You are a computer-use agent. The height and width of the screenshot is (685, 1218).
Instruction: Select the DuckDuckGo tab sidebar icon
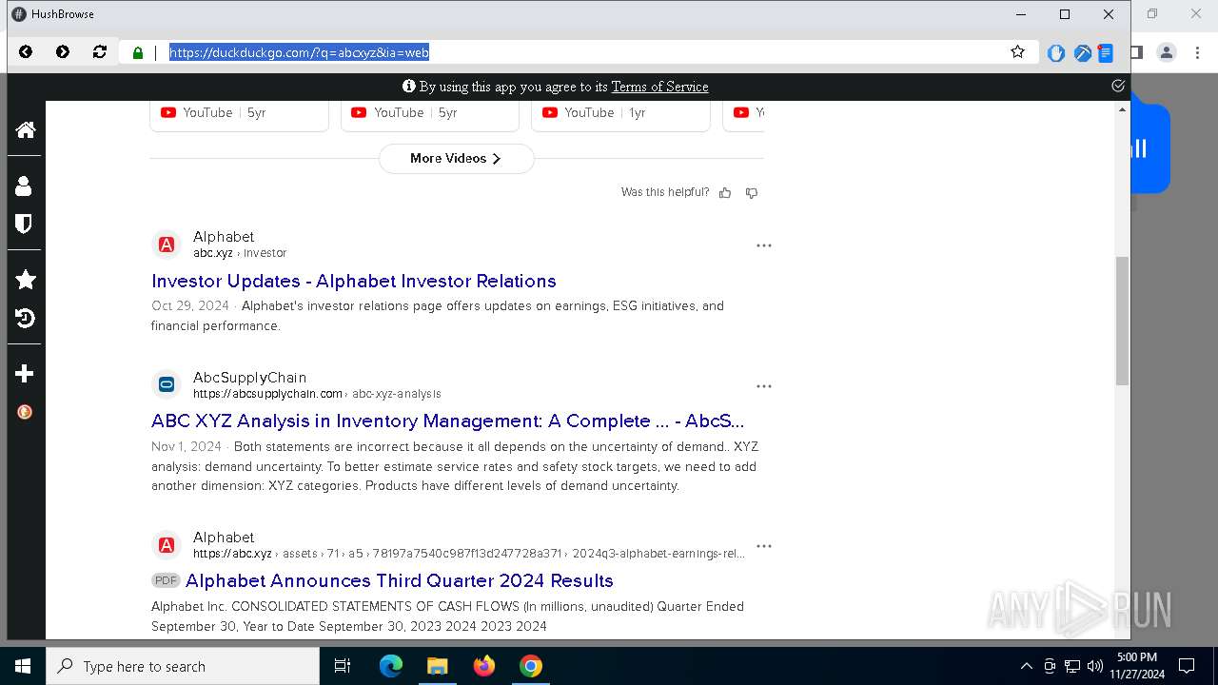pos(25,412)
